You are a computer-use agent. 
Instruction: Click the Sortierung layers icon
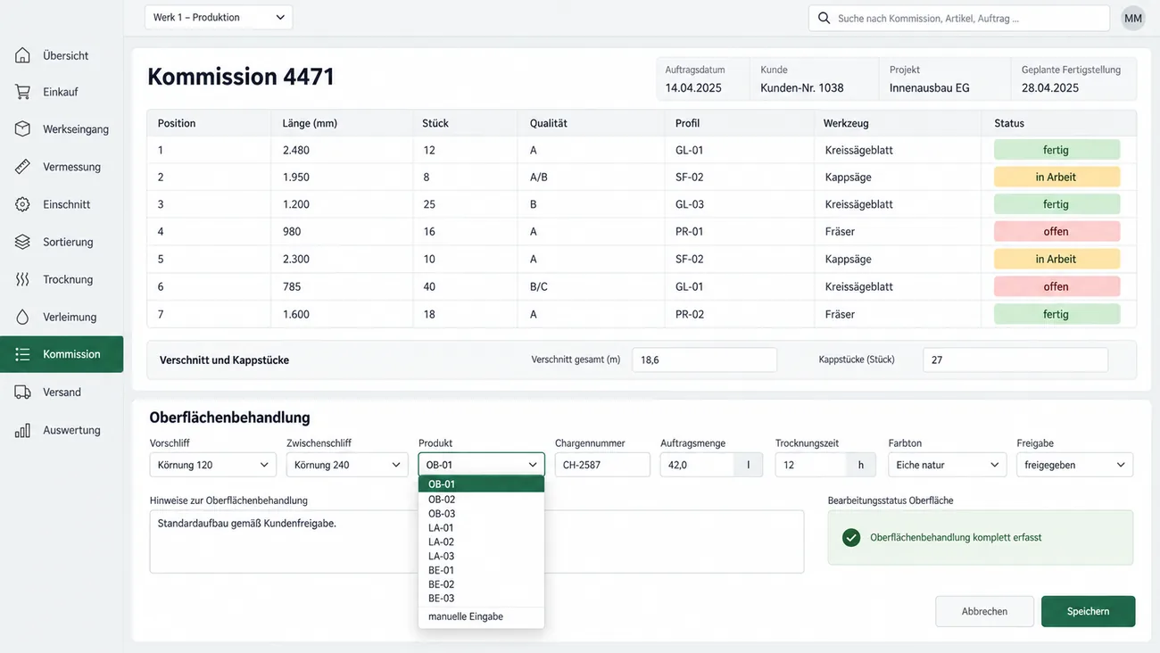22,242
